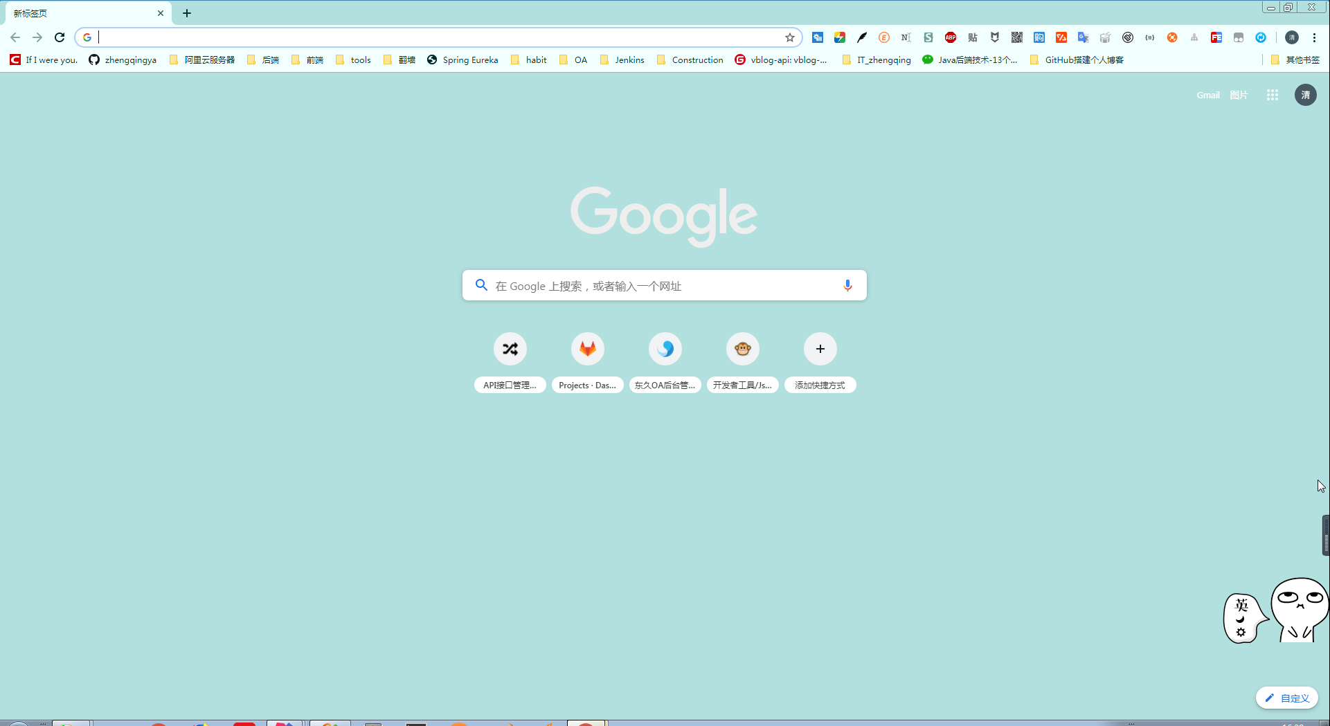Open input method settings gear icon
This screenshot has width=1330, height=726.
pos(1241,633)
